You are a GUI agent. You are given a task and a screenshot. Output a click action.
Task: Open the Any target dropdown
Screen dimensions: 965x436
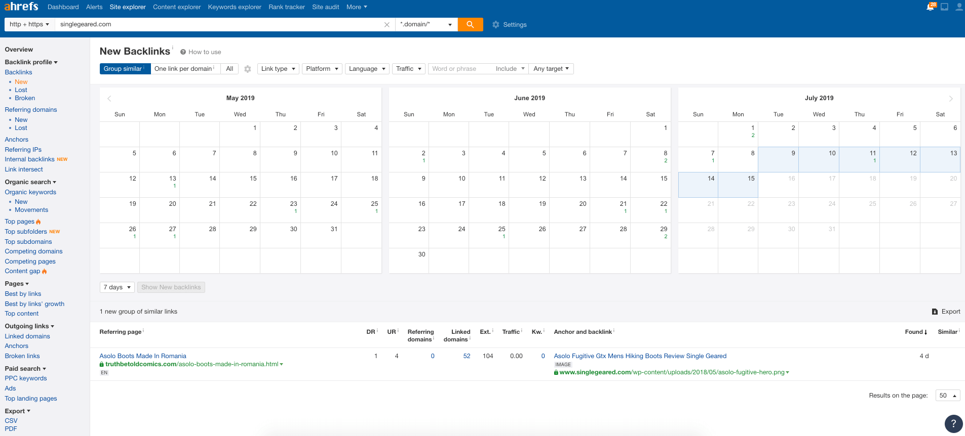tap(551, 69)
